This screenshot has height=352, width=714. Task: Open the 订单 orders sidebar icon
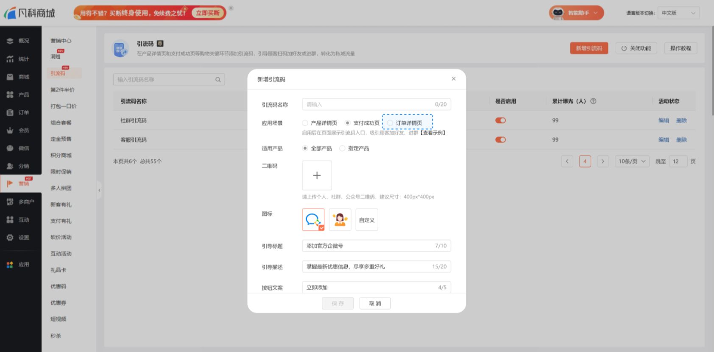tap(10, 112)
